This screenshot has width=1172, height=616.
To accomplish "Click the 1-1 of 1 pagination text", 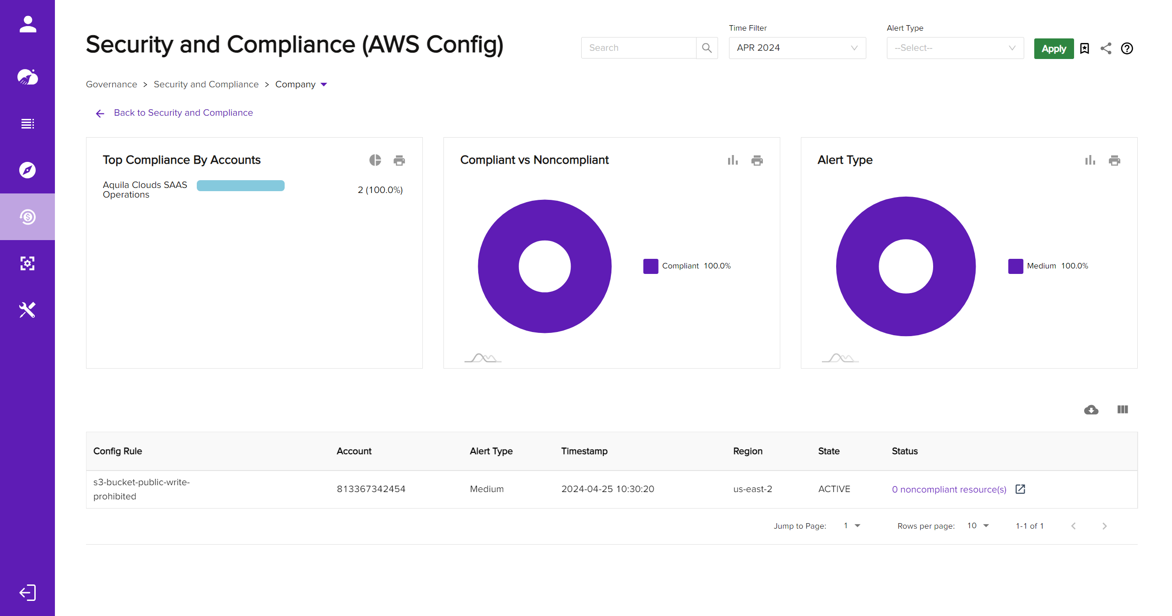I will pos(1029,526).
